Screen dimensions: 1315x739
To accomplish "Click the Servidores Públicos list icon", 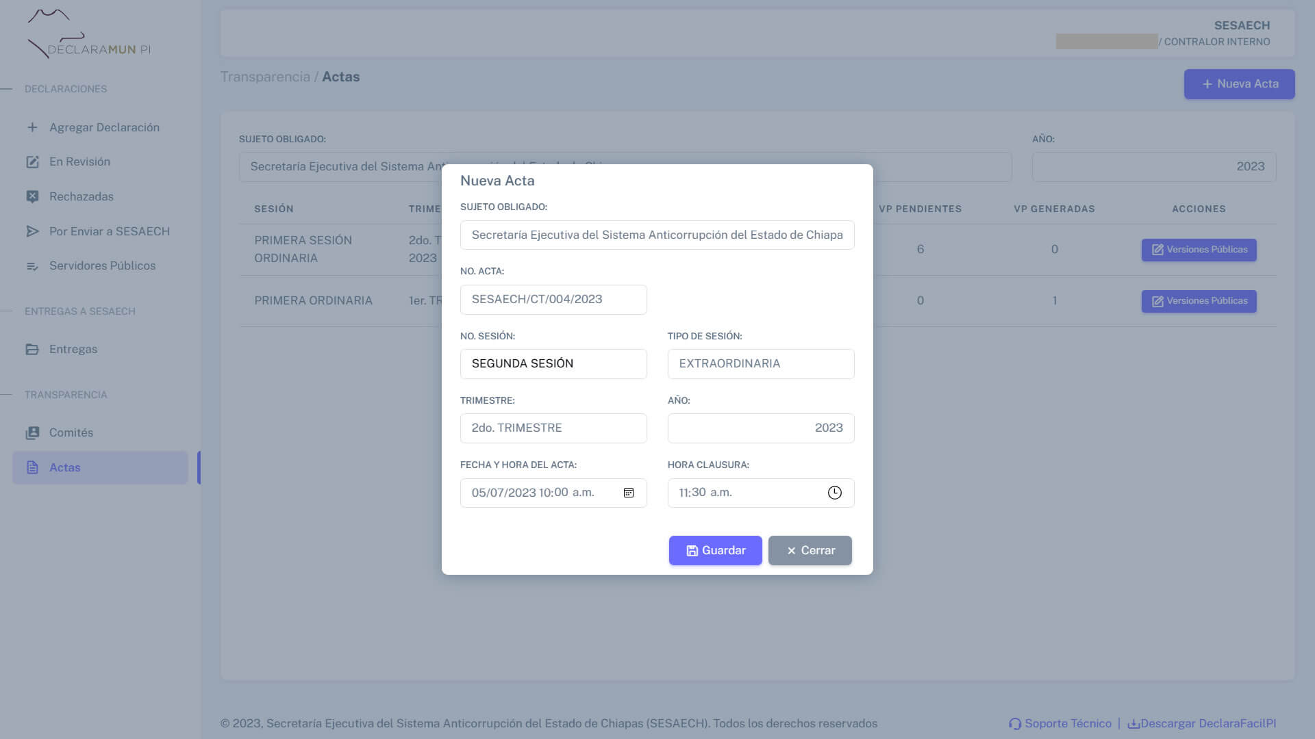I will click(x=32, y=266).
